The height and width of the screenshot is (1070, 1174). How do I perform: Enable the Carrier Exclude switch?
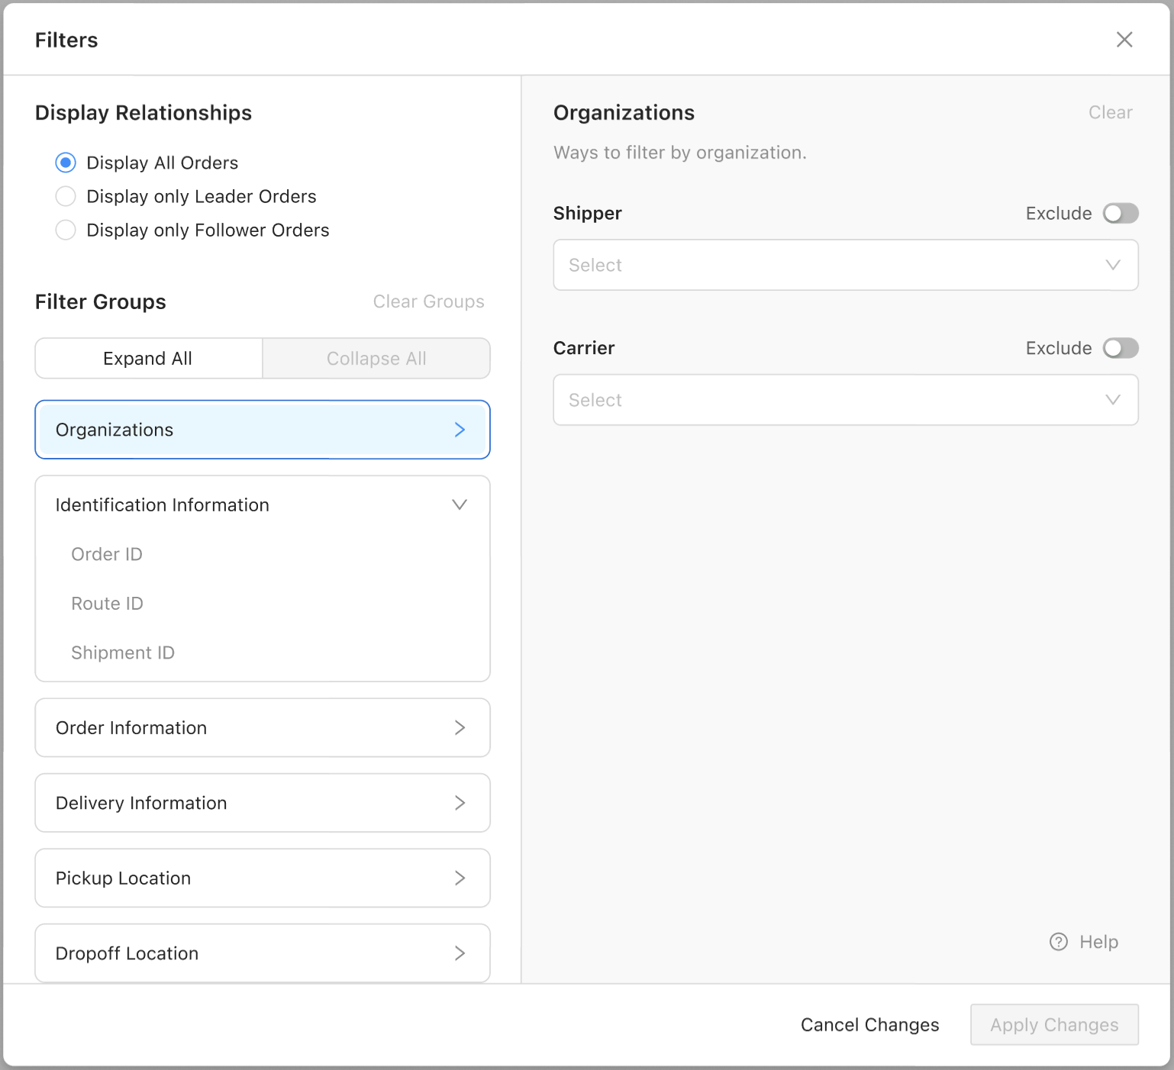[1120, 348]
